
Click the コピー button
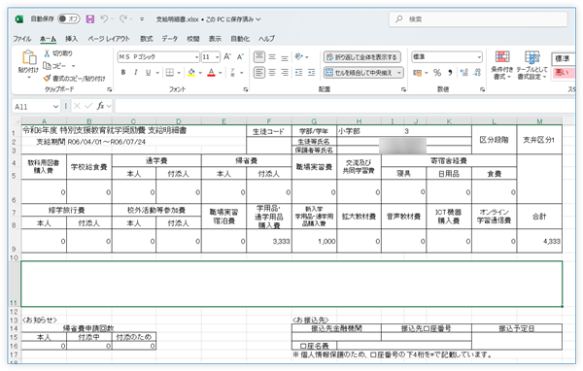coord(54,66)
